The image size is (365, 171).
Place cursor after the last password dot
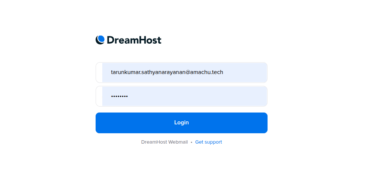coord(128,96)
